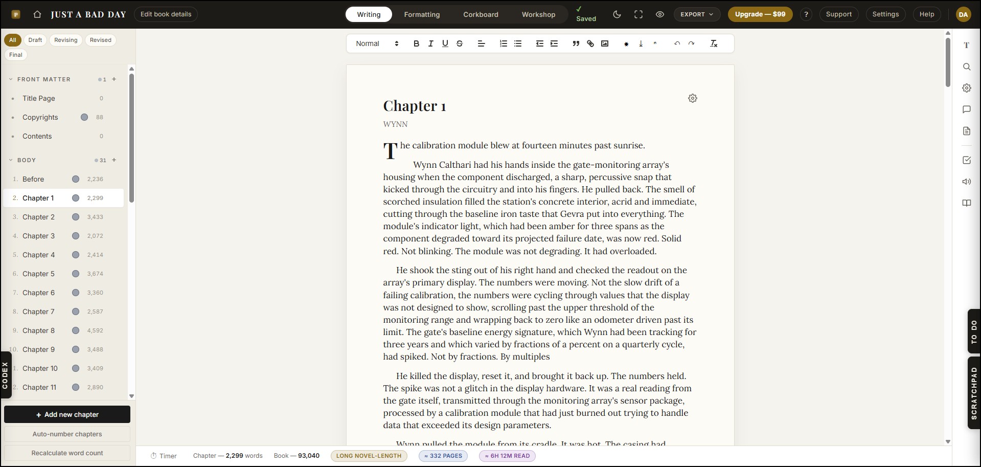Undo the last edit
This screenshot has width=981, height=467.
[677, 43]
